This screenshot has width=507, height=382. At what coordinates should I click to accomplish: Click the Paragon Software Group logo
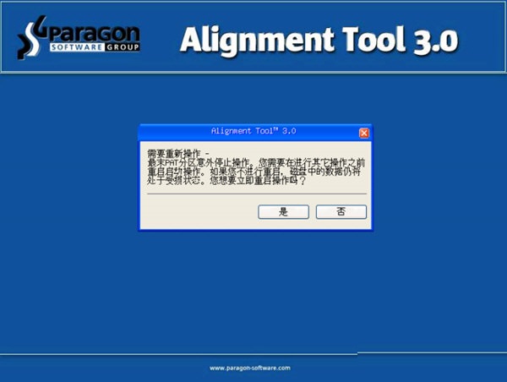[79, 37]
